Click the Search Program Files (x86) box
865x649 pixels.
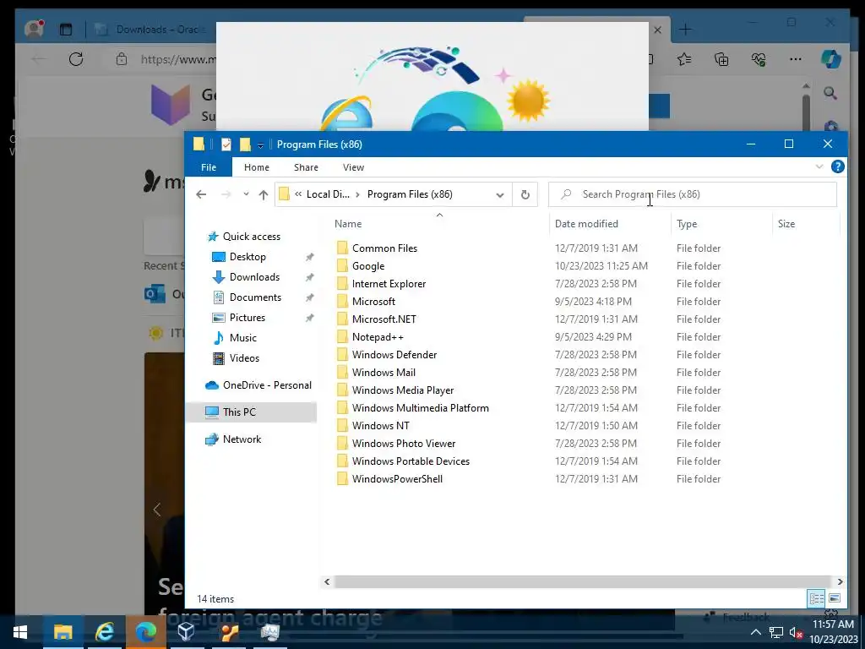tap(693, 194)
